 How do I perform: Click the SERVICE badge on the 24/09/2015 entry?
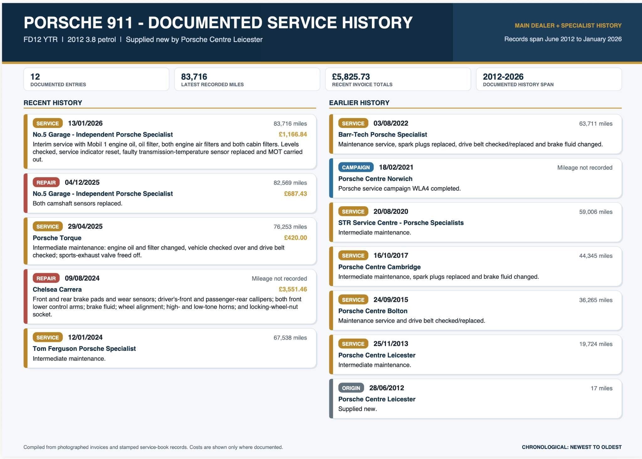pos(353,300)
